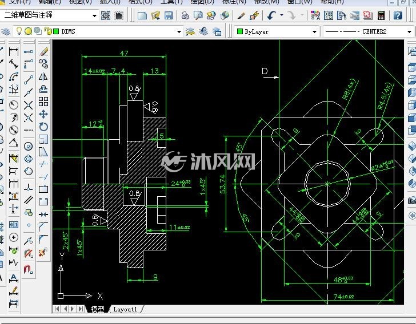Click the Save drawing icon
This screenshot has height=324, width=416.
169,15
